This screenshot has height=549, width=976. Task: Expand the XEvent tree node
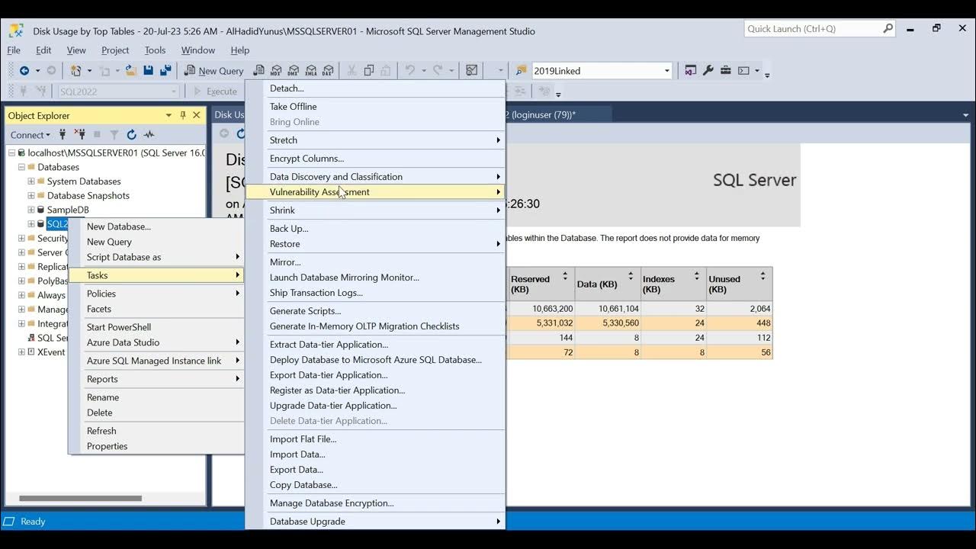point(22,352)
